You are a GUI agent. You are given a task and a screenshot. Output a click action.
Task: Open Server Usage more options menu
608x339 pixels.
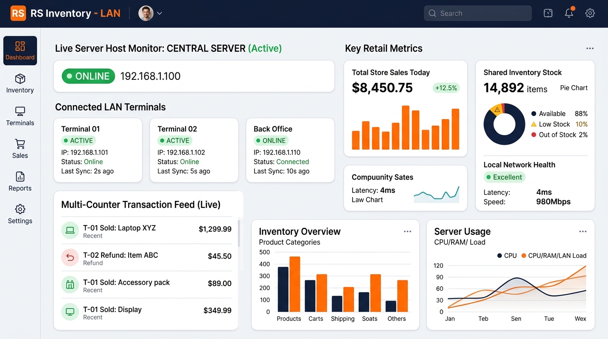[x=583, y=232]
